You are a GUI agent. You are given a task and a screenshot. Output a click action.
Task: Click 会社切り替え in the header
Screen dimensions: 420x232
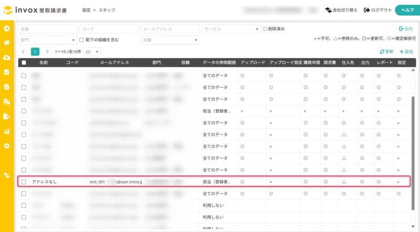[341, 10]
